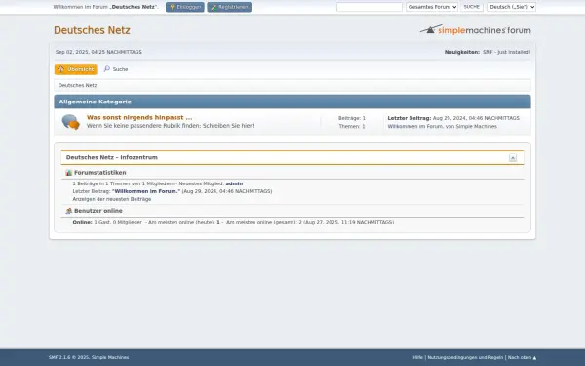This screenshot has width=585, height=366.
Task: Click the Deutsches Netz forum title
Action: pos(92,30)
